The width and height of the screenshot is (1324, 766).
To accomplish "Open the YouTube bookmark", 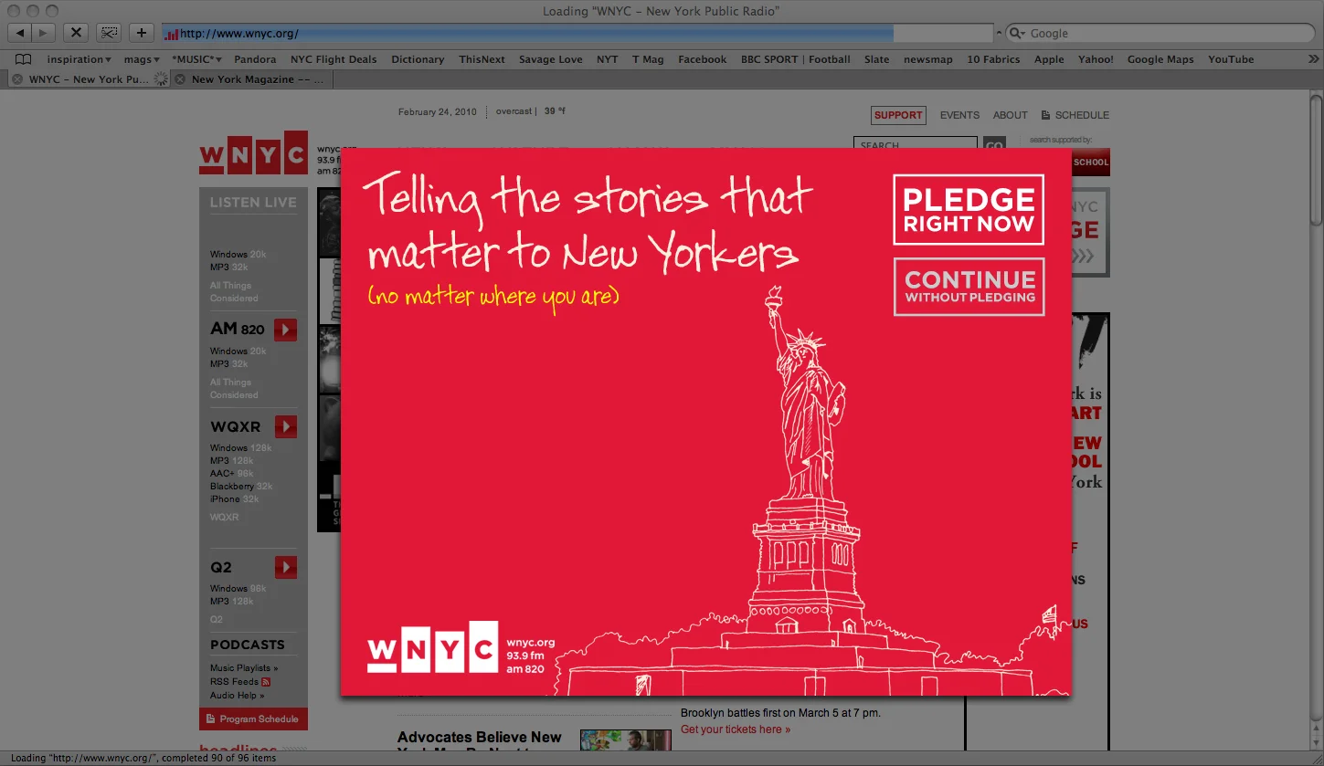I will click(x=1231, y=59).
